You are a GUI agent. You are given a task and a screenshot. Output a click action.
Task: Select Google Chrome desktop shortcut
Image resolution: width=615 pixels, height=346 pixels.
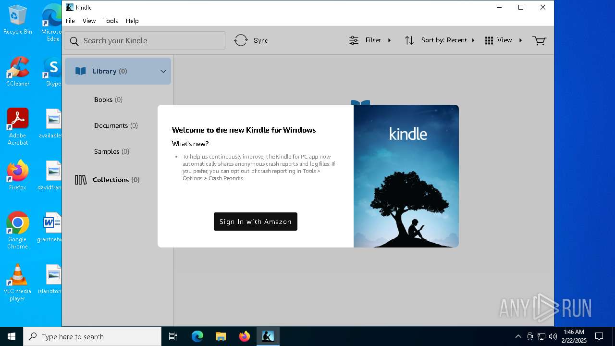coord(18,231)
